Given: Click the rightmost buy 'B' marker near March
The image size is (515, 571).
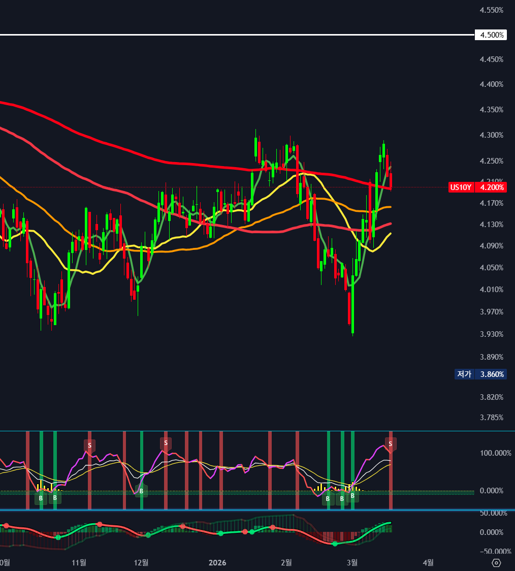Looking at the screenshot, I should point(352,495).
